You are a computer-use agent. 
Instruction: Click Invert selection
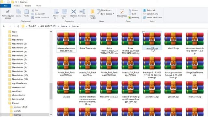(152, 17)
